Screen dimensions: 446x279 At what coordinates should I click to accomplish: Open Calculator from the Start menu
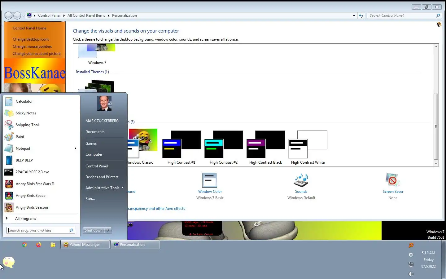pos(42,101)
